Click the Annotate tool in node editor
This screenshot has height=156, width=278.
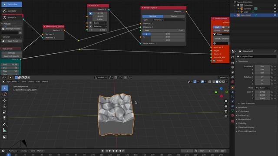click(12, 11)
